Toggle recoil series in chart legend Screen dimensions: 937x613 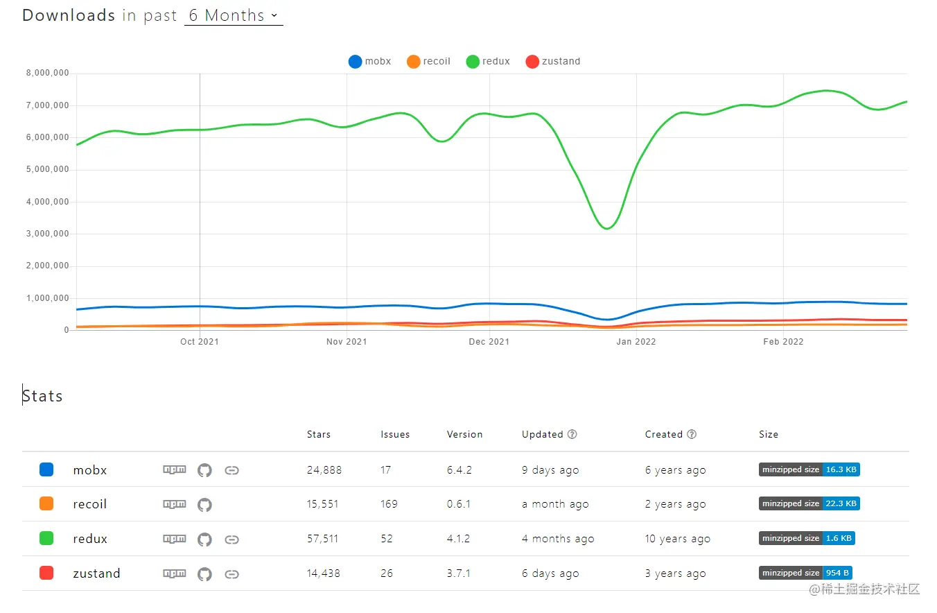(429, 62)
